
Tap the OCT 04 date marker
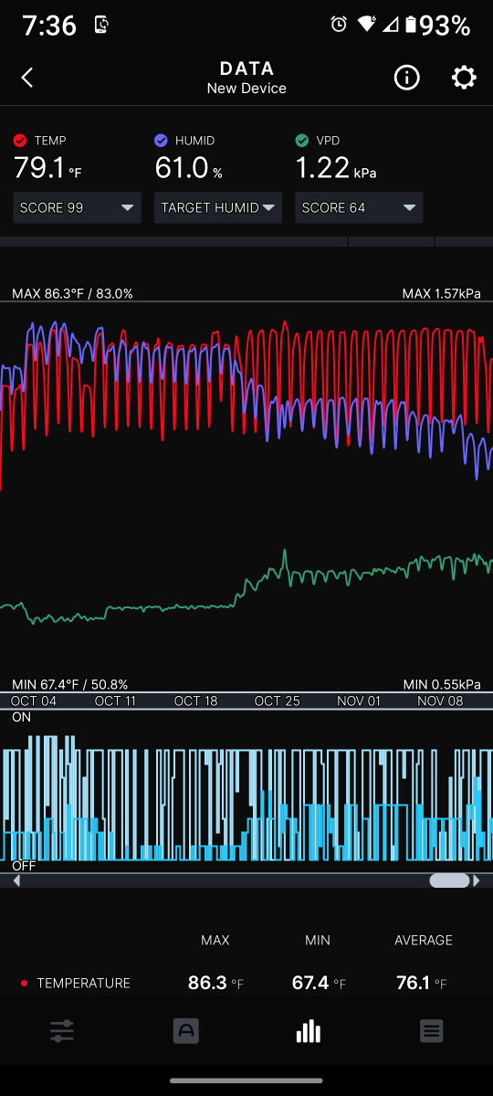point(33,701)
